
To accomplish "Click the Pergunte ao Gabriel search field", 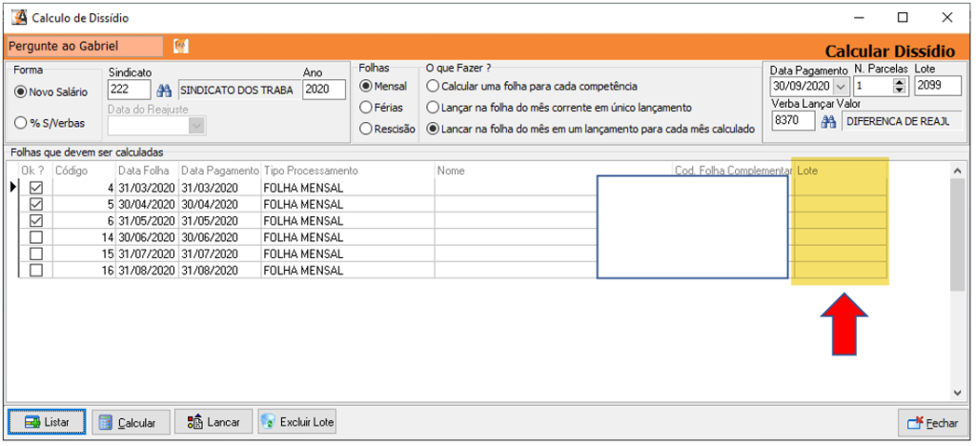I will point(85,46).
